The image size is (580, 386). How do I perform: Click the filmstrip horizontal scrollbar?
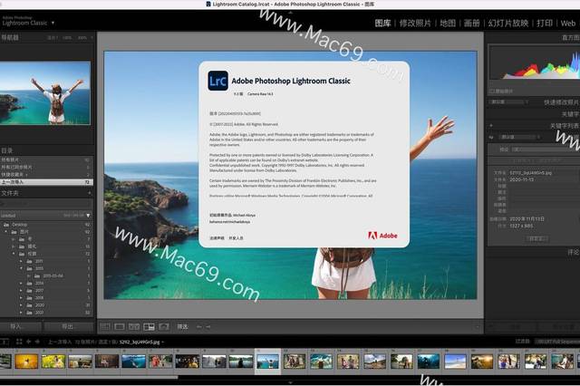(x=89, y=378)
